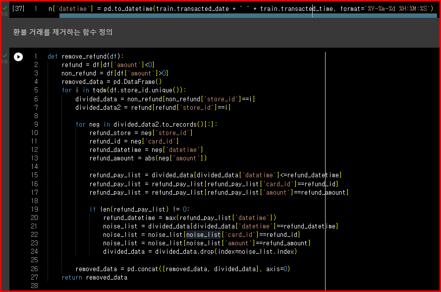This screenshot has width=441, height=292.
Task: Click line number 19 in the gutter
Action: click(34, 209)
